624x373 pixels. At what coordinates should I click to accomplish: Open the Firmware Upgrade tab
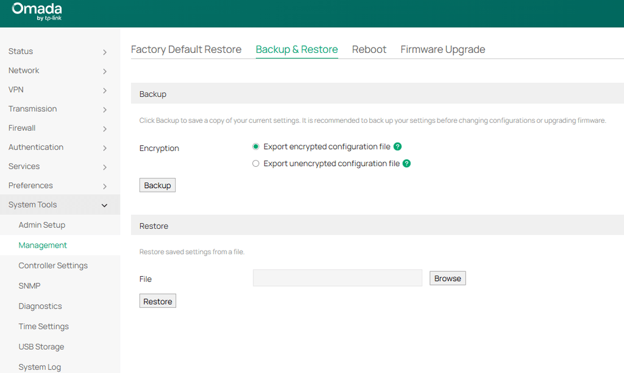443,49
